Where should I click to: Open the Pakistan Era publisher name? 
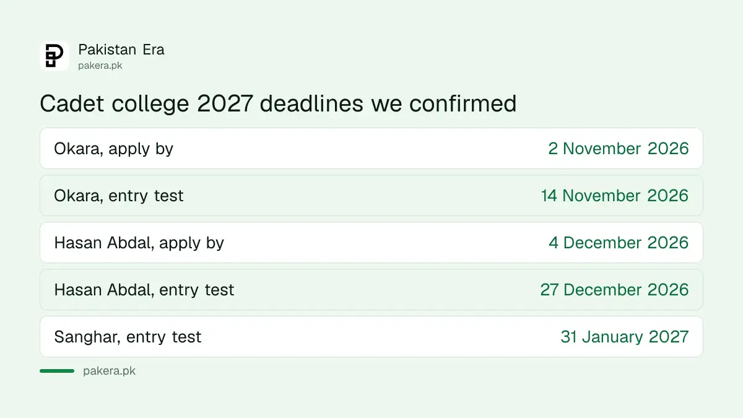[x=121, y=50]
